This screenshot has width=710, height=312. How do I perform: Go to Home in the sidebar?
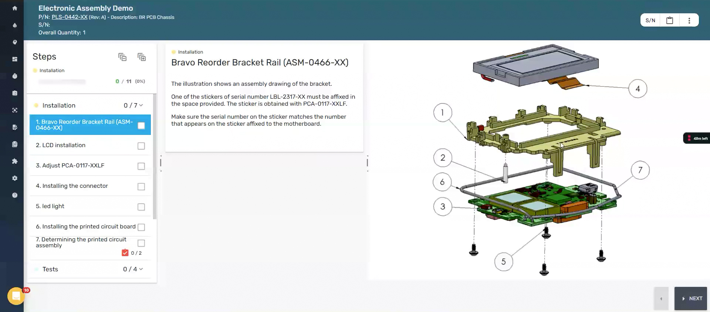pos(15,8)
